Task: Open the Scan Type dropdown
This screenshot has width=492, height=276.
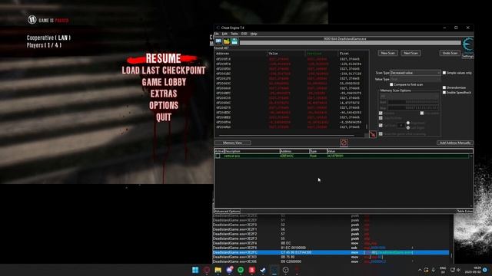Action: click(x=415, y=73)
